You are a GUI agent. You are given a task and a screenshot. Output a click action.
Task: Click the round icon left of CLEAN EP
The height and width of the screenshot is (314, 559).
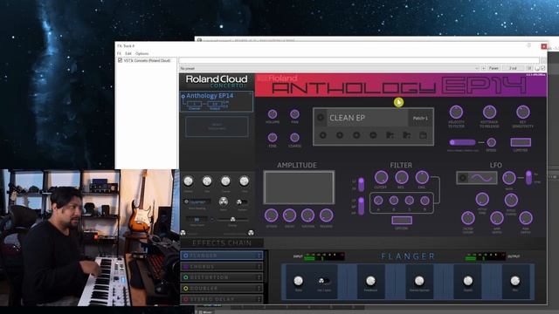[x=321, y=118]
